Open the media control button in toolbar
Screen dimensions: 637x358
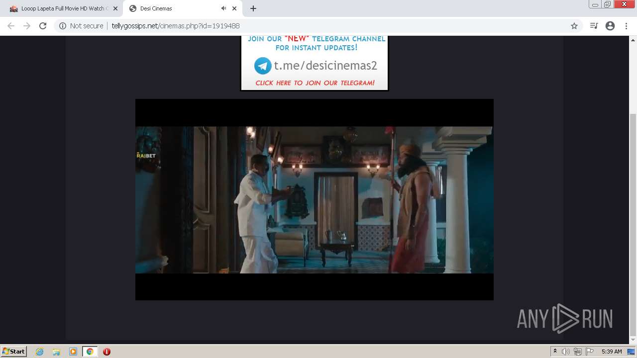point(594,26)
